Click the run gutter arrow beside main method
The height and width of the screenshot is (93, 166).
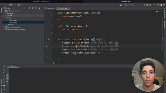49,40
